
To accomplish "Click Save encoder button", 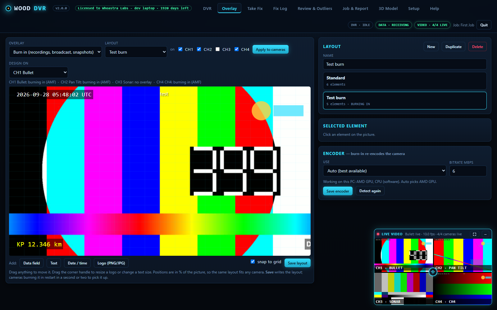I will [338, 191].
